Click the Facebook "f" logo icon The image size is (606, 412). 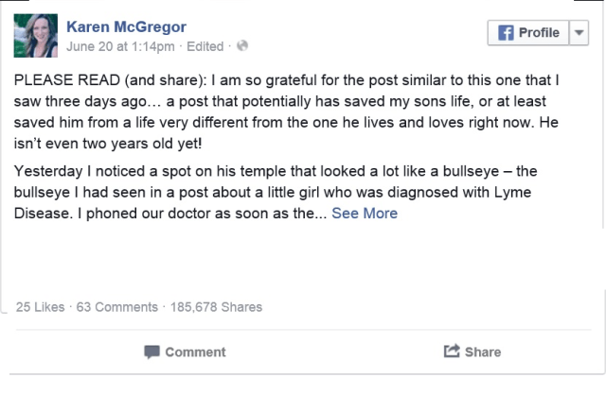tap(506, 32)
